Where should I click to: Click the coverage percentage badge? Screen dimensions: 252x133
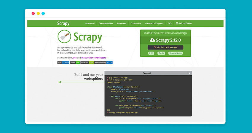[x=87, y=63]
